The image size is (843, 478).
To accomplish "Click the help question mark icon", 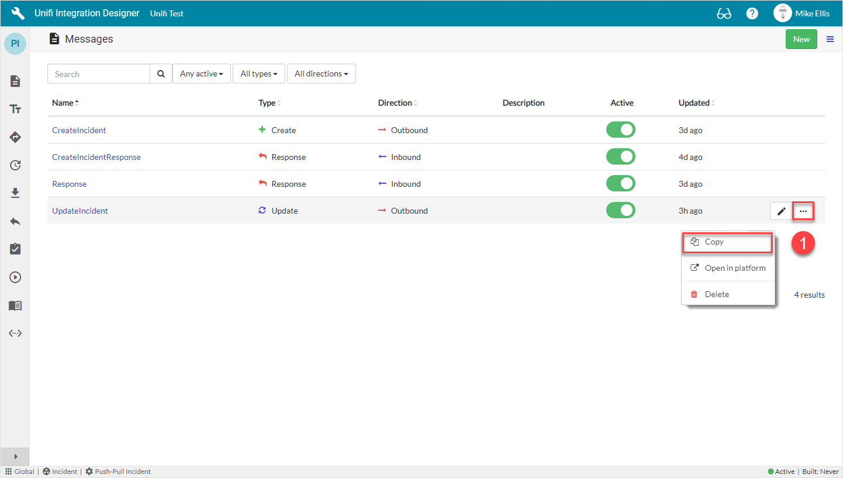I will [x=752, y=13].
